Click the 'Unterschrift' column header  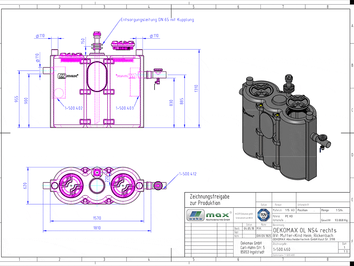tap(303, 205)
